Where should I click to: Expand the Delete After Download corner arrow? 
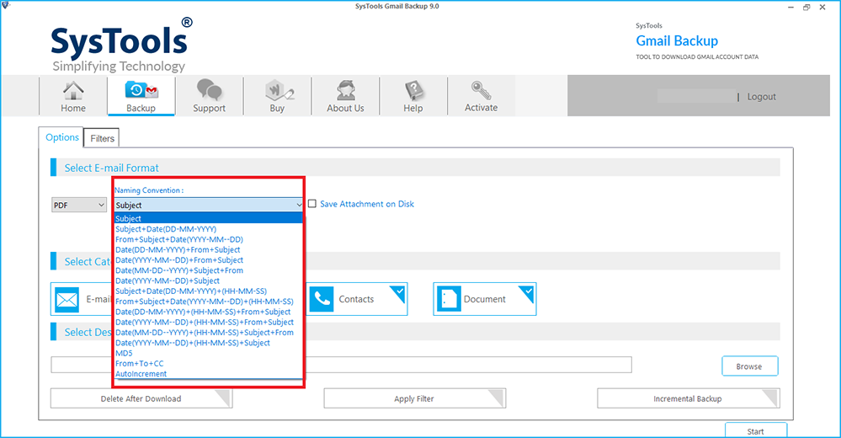point(224,398)
